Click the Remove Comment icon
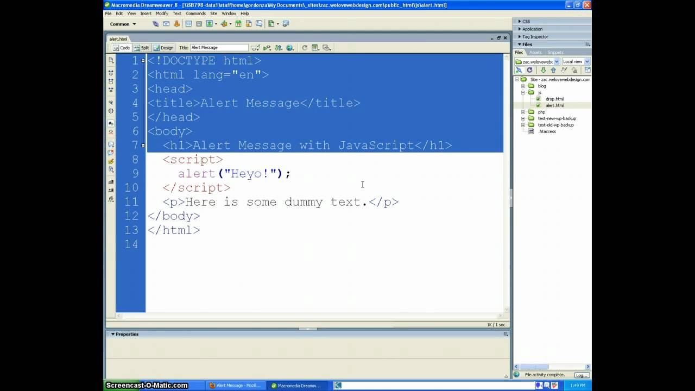The height and width of the screenshot is (391, 695). click(x=111, y=153)
